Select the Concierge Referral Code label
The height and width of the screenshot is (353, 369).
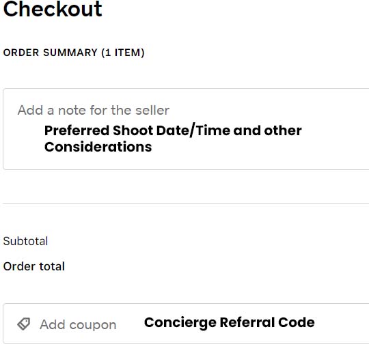[x=229, y=322]
